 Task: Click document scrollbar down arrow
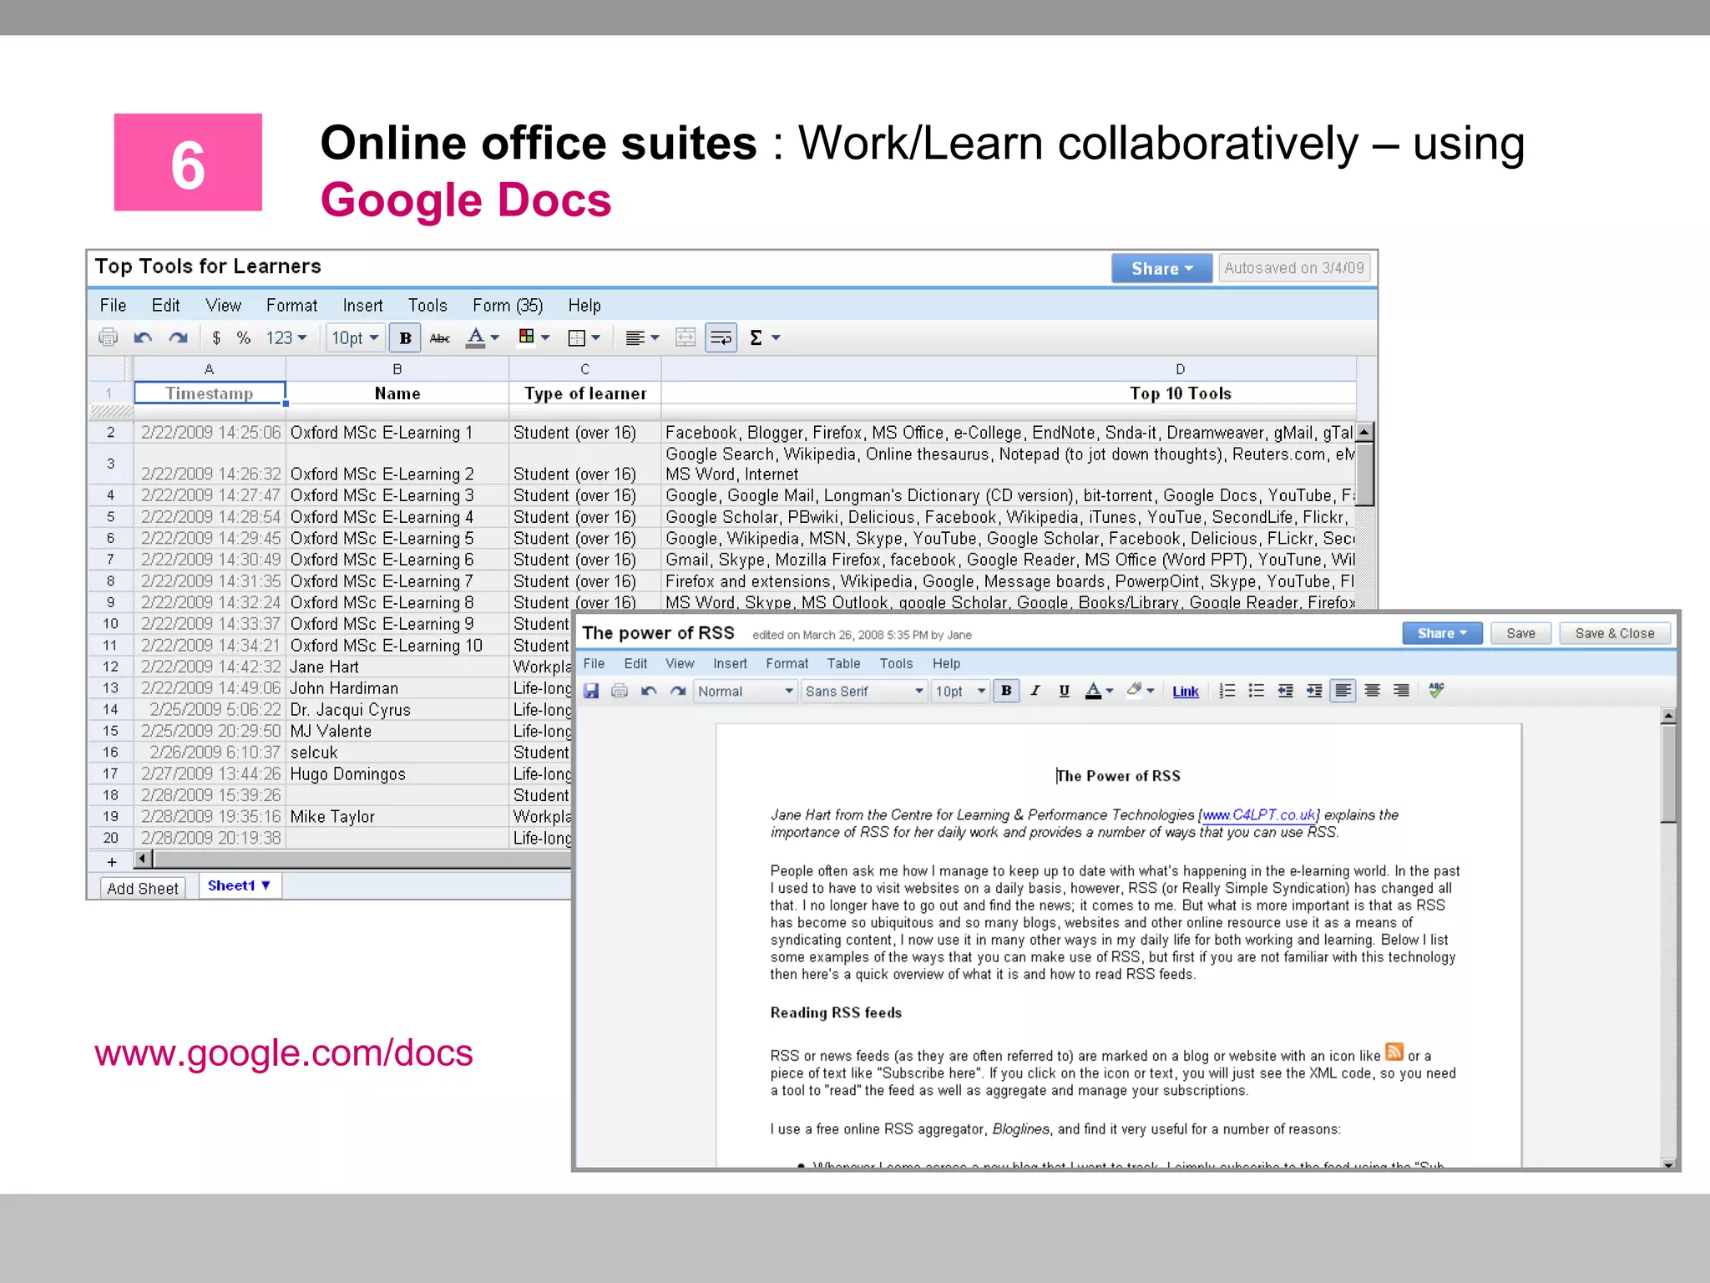(1668, 1164)
